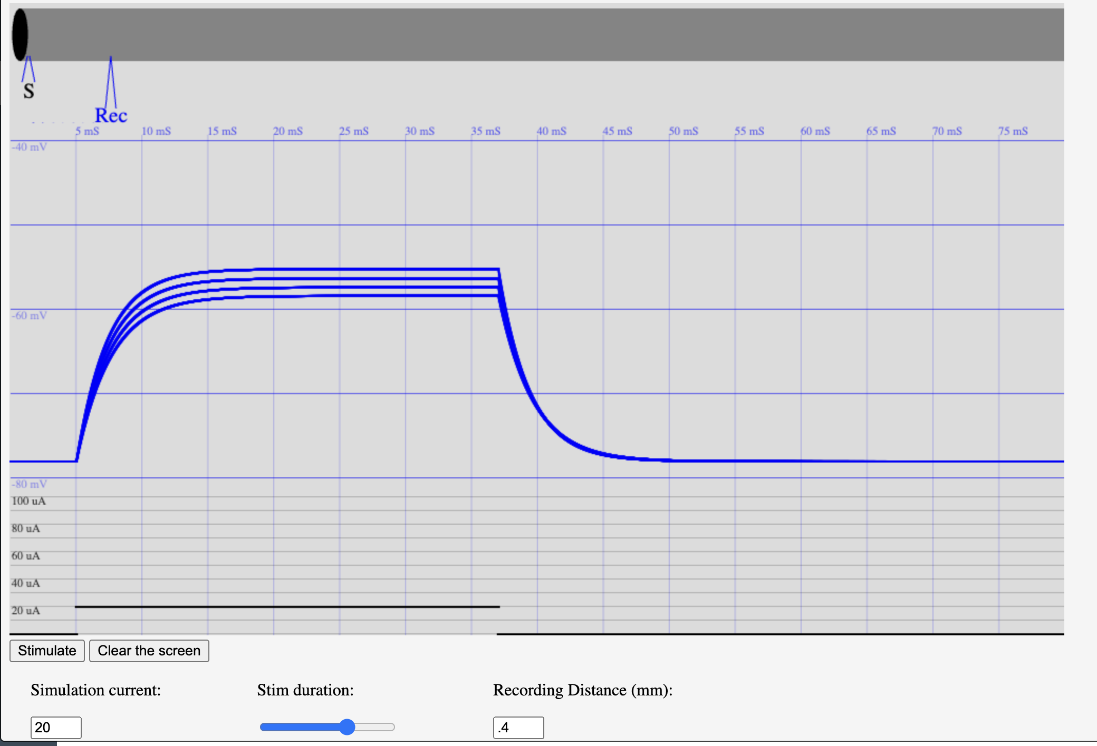The height and width of the screenshot is (746, 1097).
Task: Click the stimulating electrode S marker
Action: [x=28, y=90]
